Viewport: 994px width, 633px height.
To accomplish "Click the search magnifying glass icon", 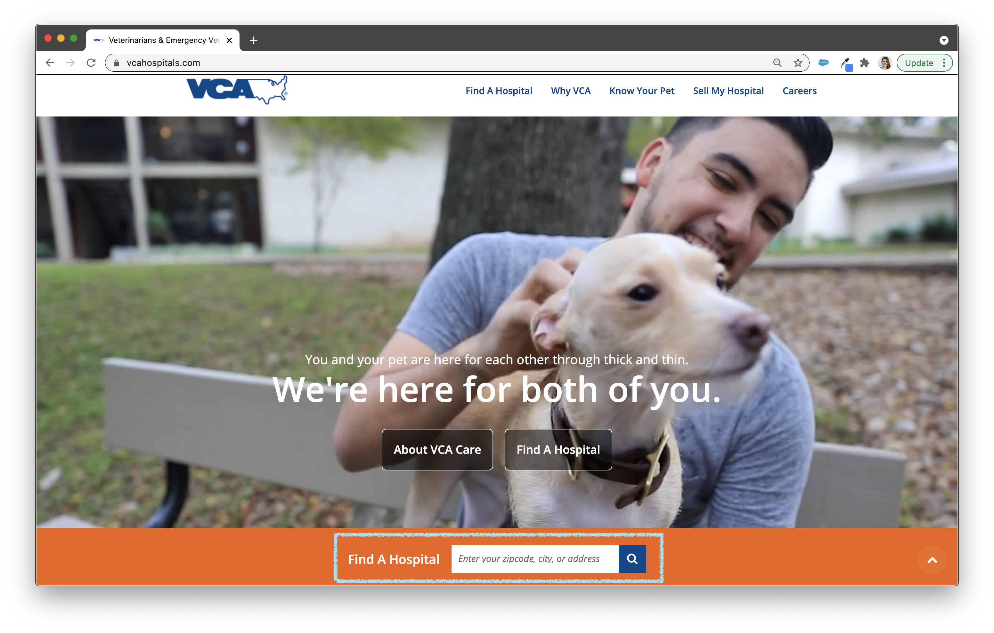I will click(631, 558).
